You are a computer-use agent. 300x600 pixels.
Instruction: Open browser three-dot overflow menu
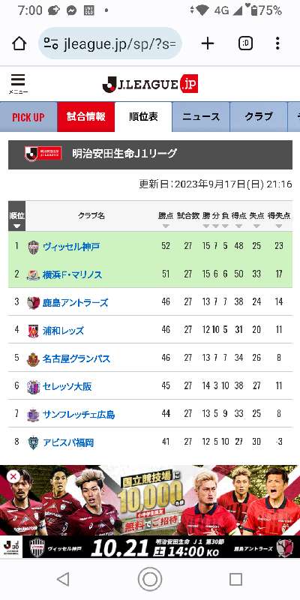tap(277, 43)
